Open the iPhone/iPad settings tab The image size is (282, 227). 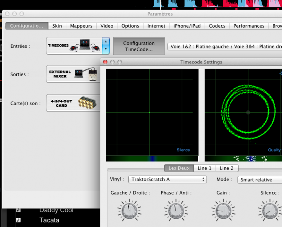pyautogui.click(x=187, y=26)
